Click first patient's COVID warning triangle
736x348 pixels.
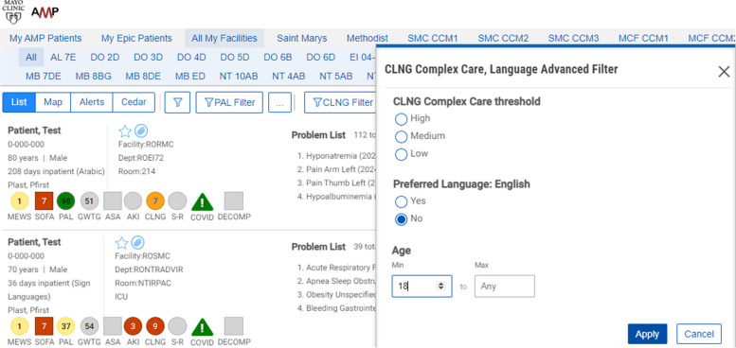point(202,201)
